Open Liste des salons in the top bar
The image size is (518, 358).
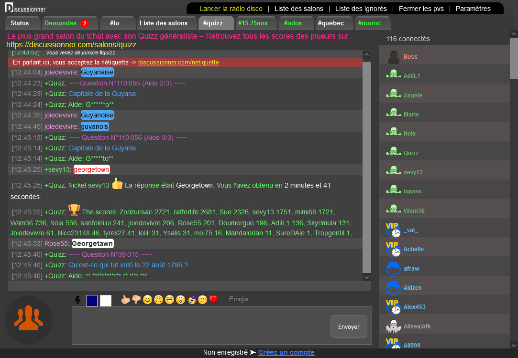[298, 9]
